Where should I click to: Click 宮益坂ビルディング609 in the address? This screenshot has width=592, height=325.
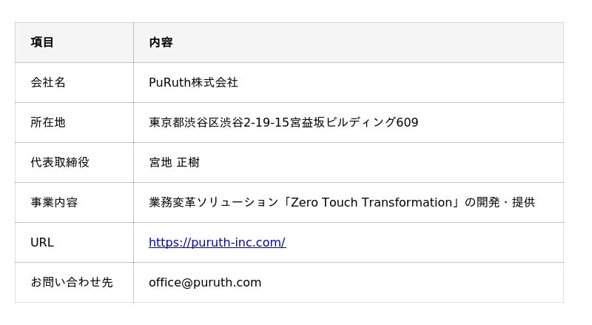pyautogui.click(x=354, y=122)
